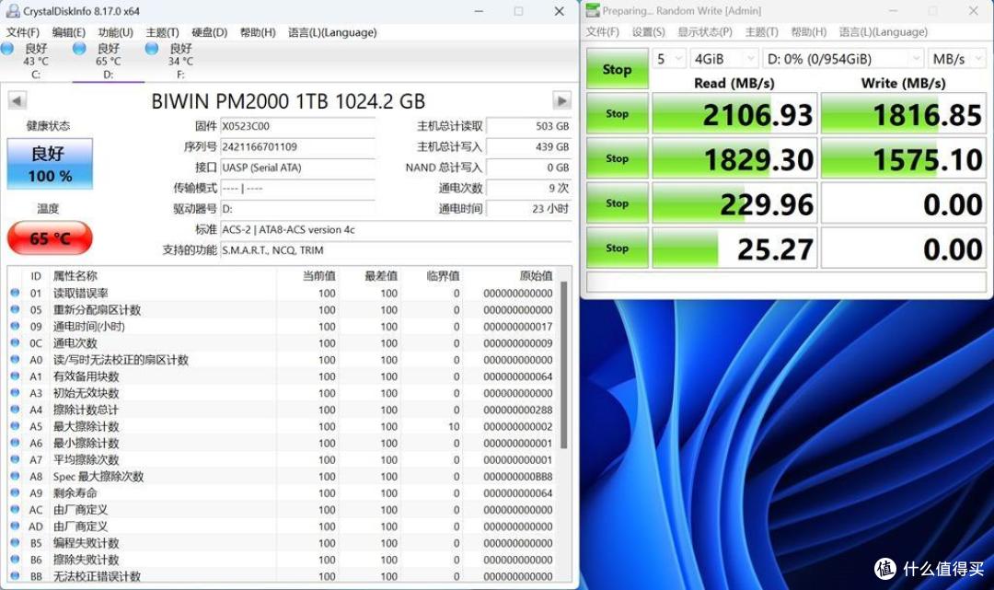Screen dimensions: 994x590
Task: Select the D: drive status tab
Action: tap(108, 62)
